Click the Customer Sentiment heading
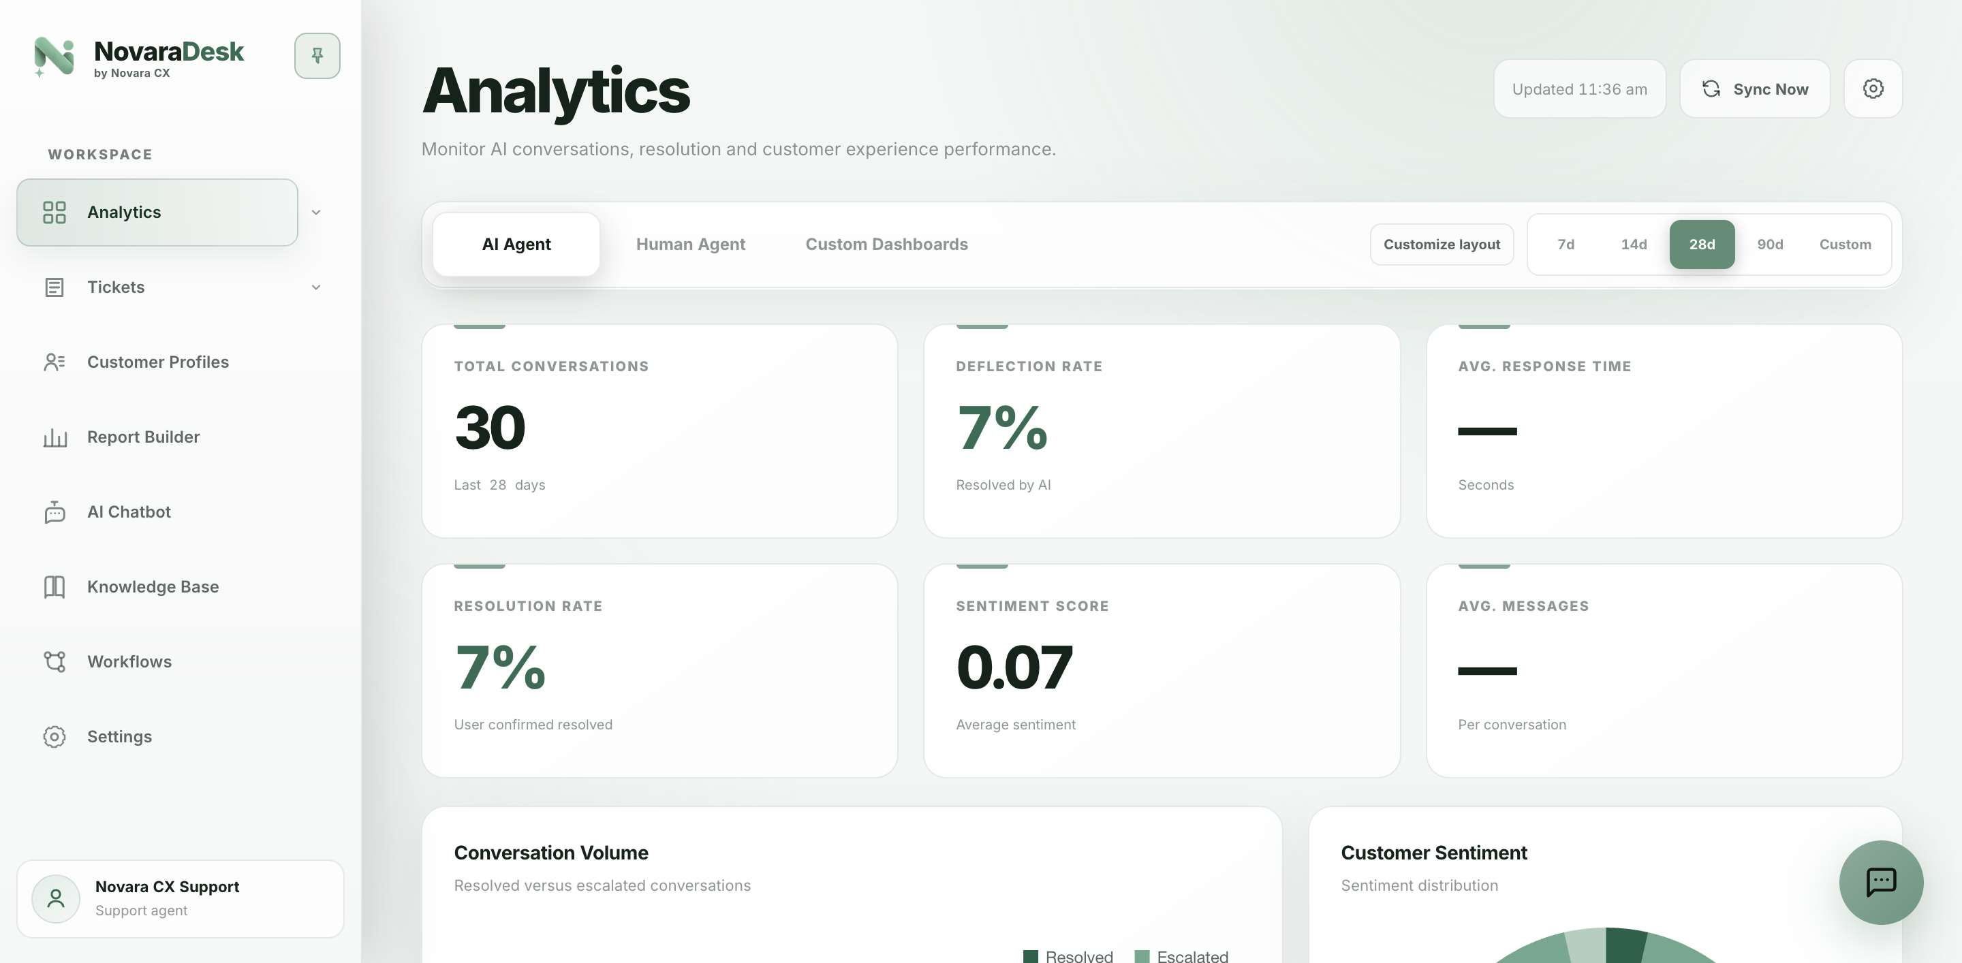Viewport: 1962px width, 963px height. click(x=1433, y=853)
